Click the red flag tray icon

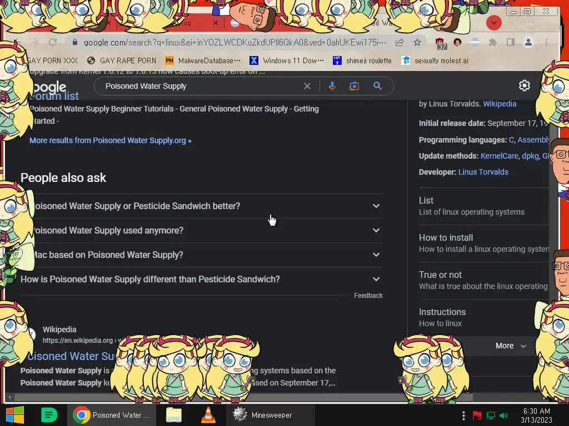coord(477,415)
